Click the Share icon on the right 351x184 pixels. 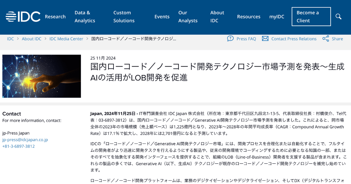[326, 38]
